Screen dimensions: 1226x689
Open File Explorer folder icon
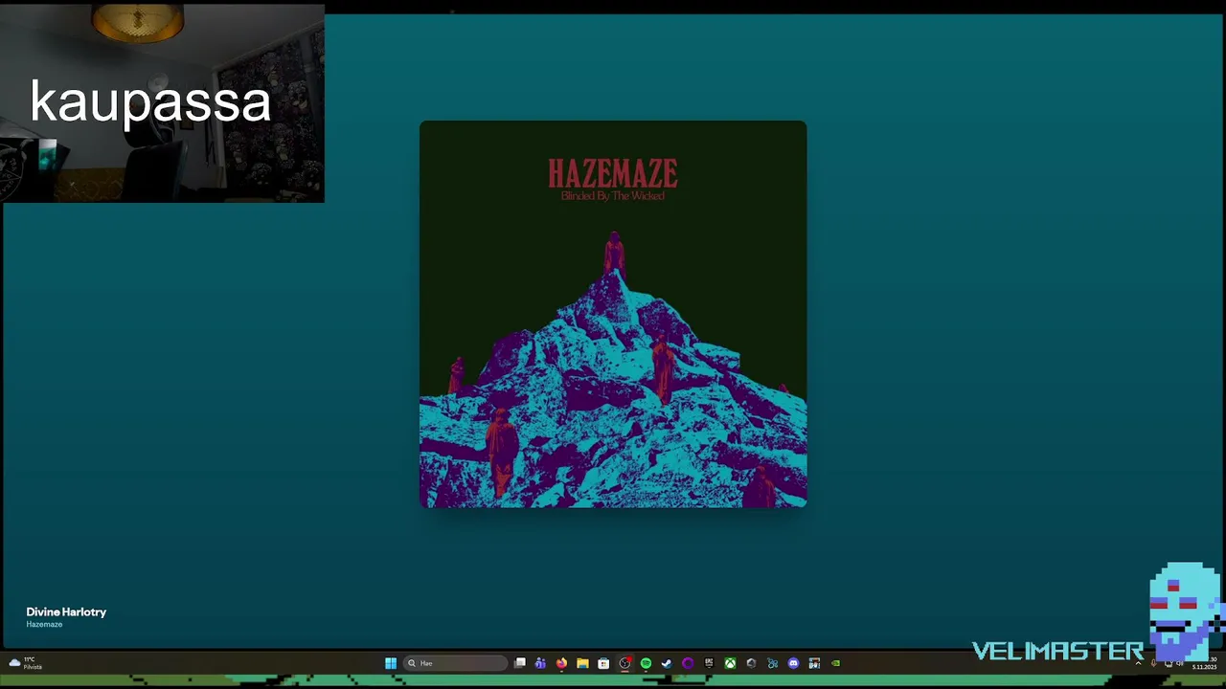[x=582, y=663]
